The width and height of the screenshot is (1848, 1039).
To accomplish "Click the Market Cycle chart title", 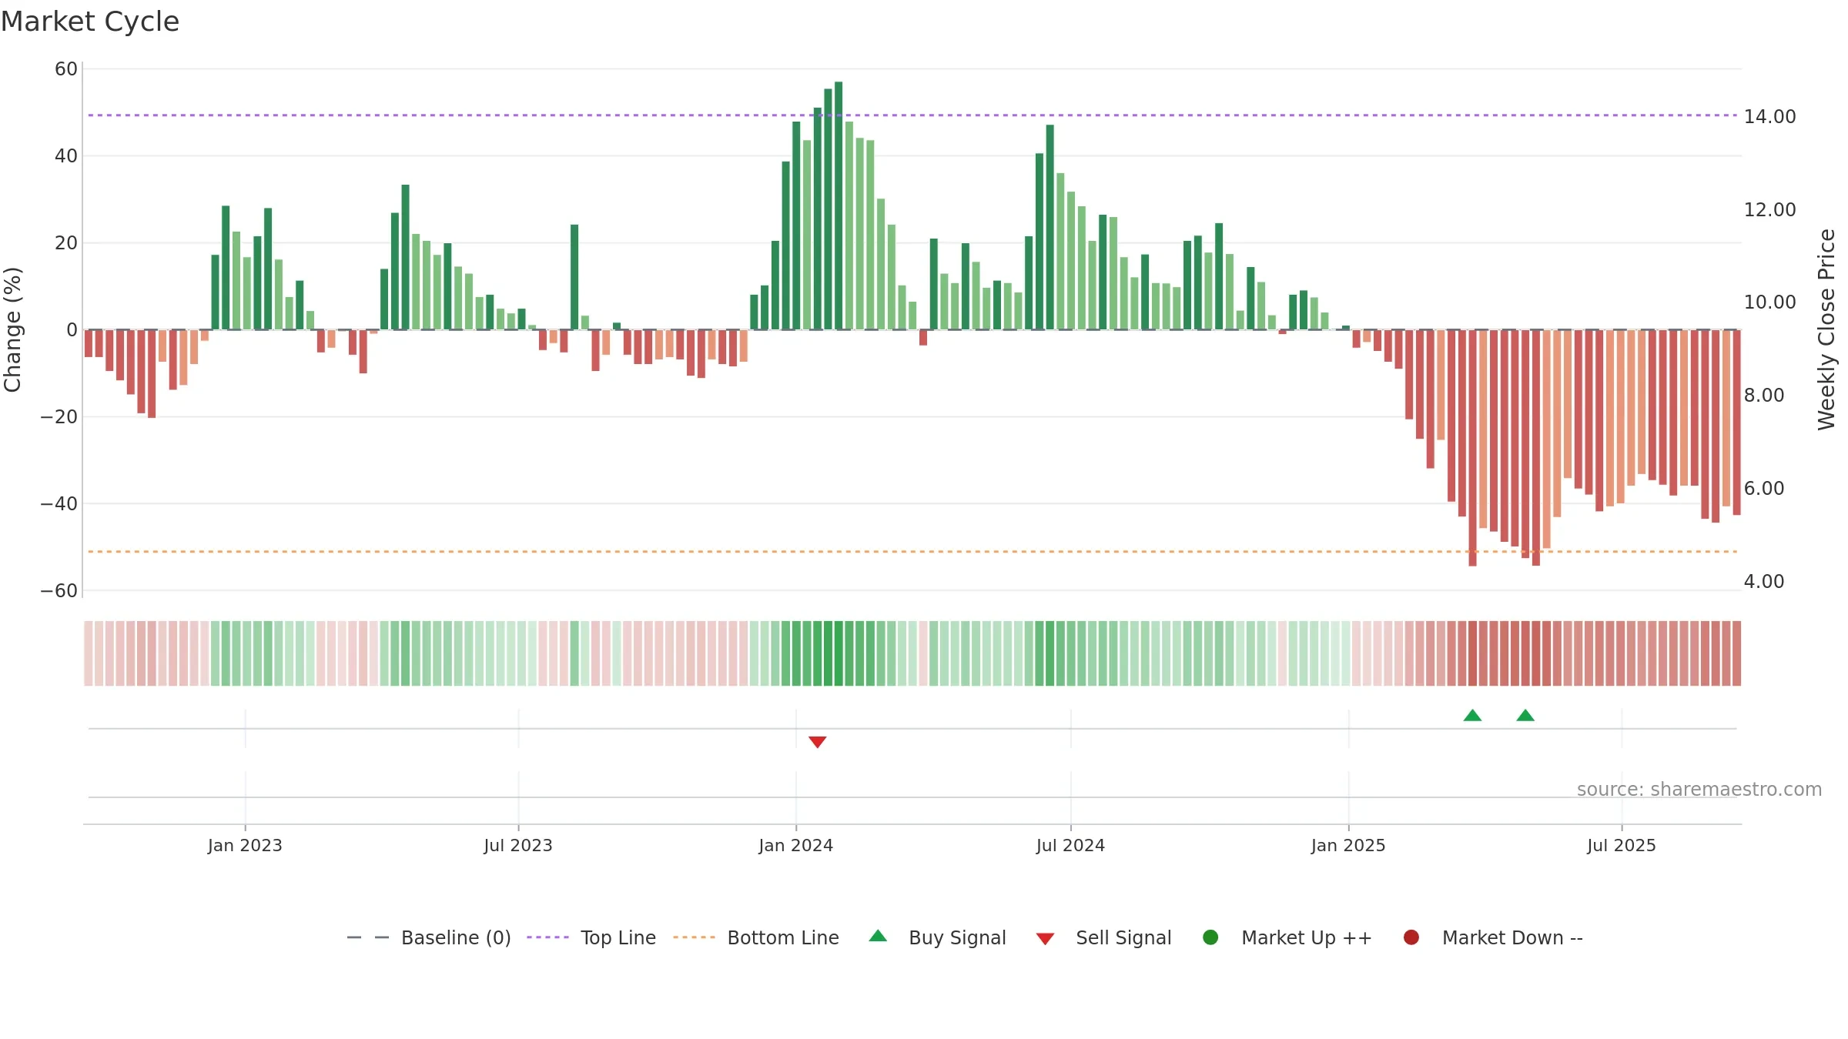I will pyautogui.click(x=90, y=22).
